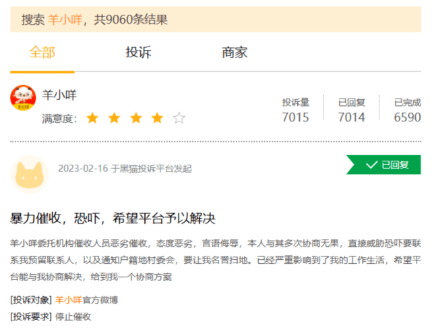Click the 停止催收 complaint request text
Image resolution: width=432 pixels, height=332 pixels.
(x=73, y=316)
